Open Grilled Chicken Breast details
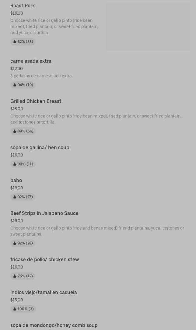This screenshot has height=330, width=196. (36, 101)
